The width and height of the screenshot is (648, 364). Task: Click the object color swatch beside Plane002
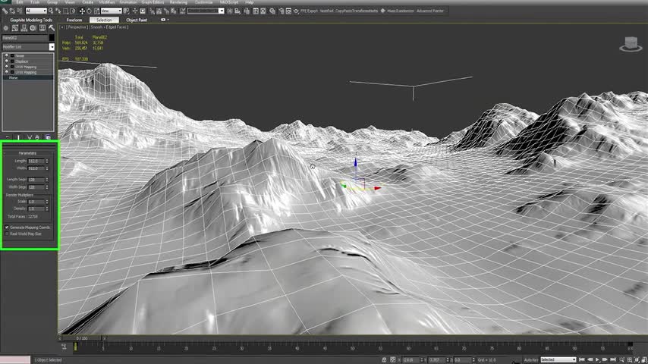[52, 37]
